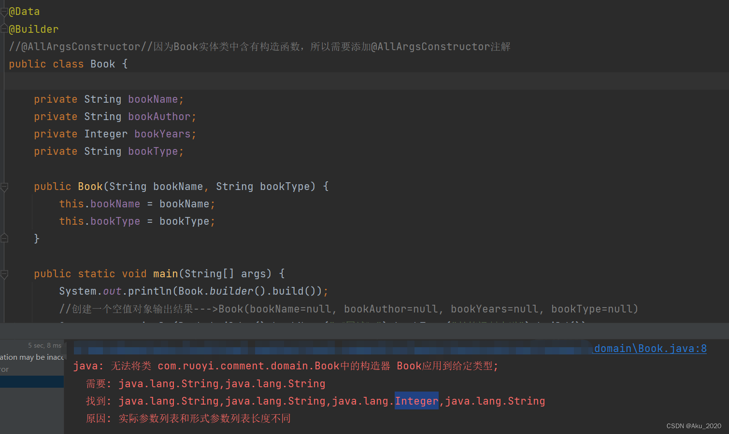Open the domain\Book.java:8 link
The width and height of the screenshot is (729, 434).
pos(649,348)
